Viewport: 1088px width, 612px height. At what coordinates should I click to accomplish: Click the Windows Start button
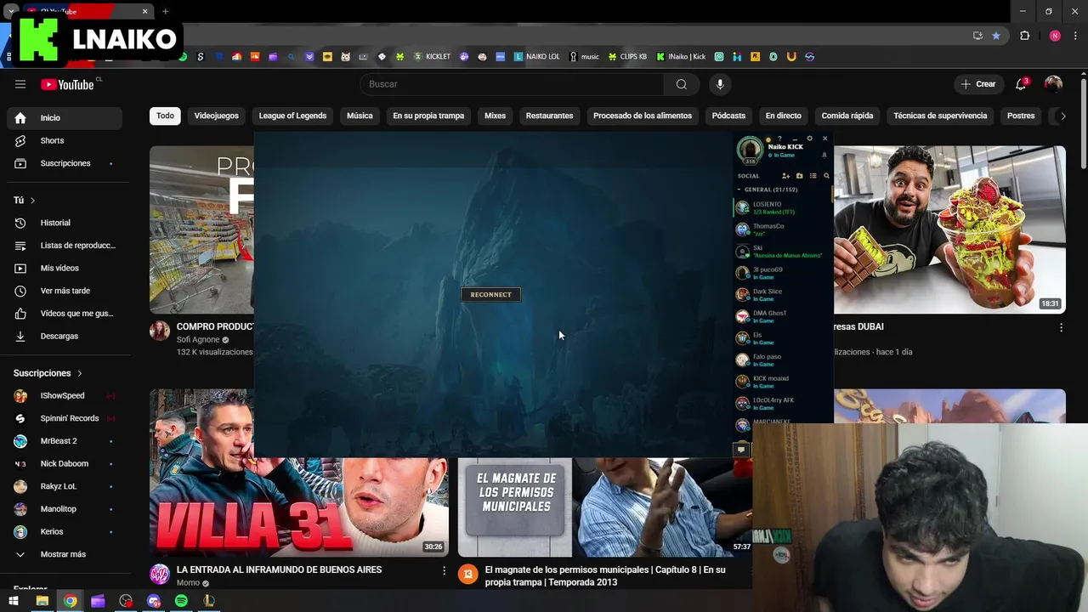point(14,601)
